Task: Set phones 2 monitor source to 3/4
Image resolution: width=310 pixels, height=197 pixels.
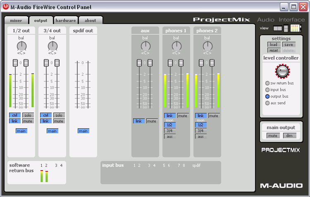Action: click(201, 131)
